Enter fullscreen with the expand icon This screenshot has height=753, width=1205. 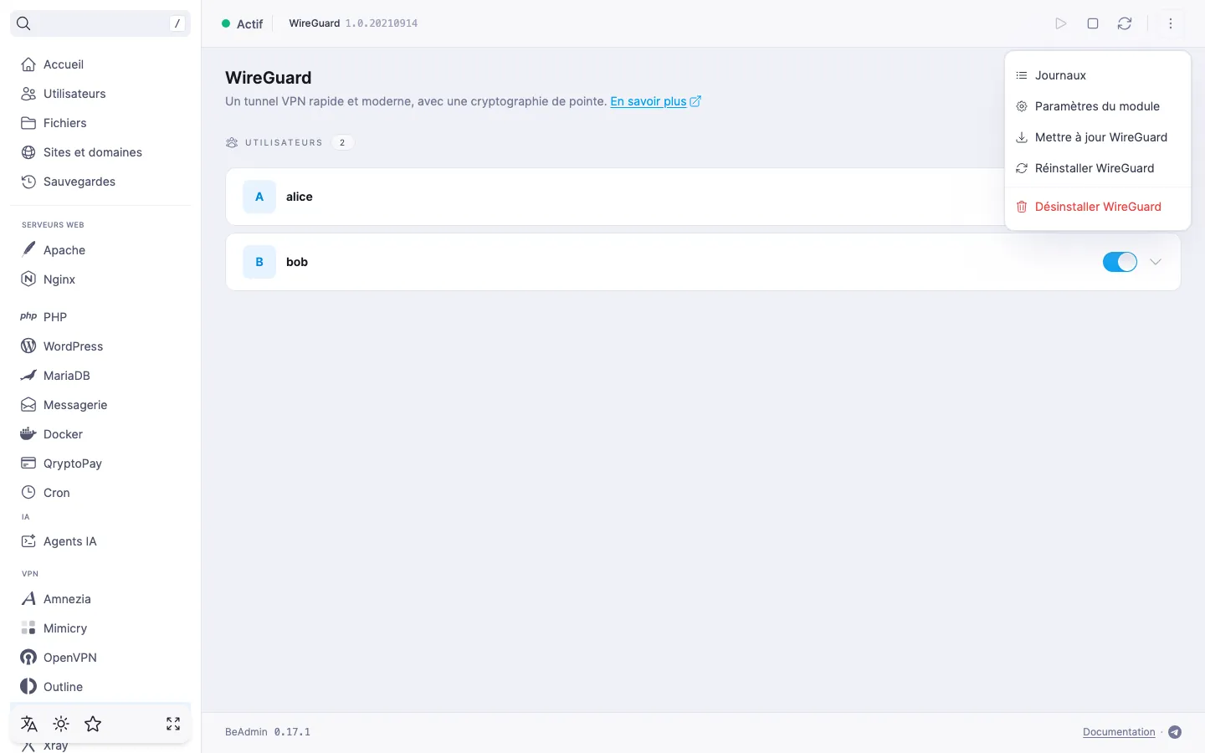(x=173, y=724)
